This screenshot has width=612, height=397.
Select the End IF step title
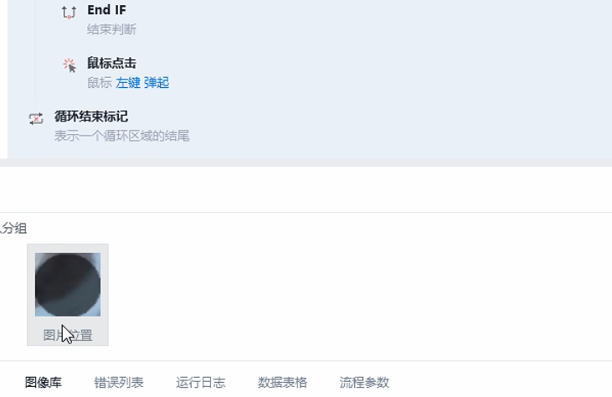click(106, 10)
